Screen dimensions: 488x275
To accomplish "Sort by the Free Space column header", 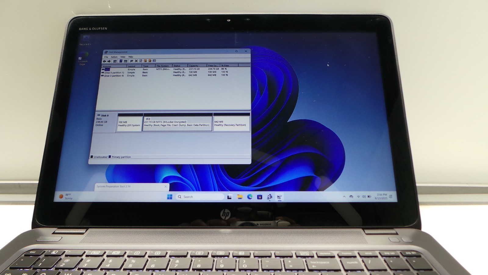I will coord(213,65).
